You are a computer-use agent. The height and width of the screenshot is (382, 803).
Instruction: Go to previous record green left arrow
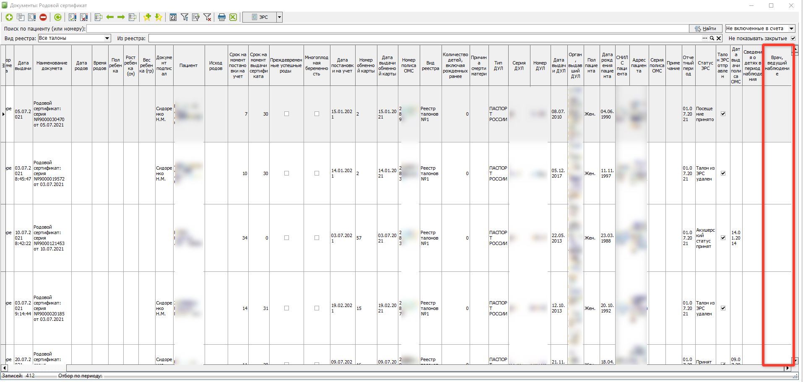pyautogui.click(x=110, y=17)
